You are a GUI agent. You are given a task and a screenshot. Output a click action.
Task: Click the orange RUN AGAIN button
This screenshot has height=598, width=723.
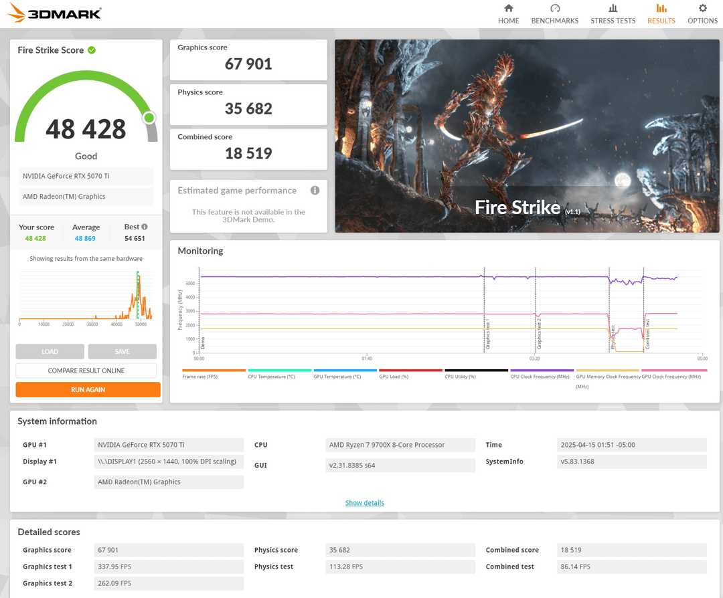click(x=88, y=390)
